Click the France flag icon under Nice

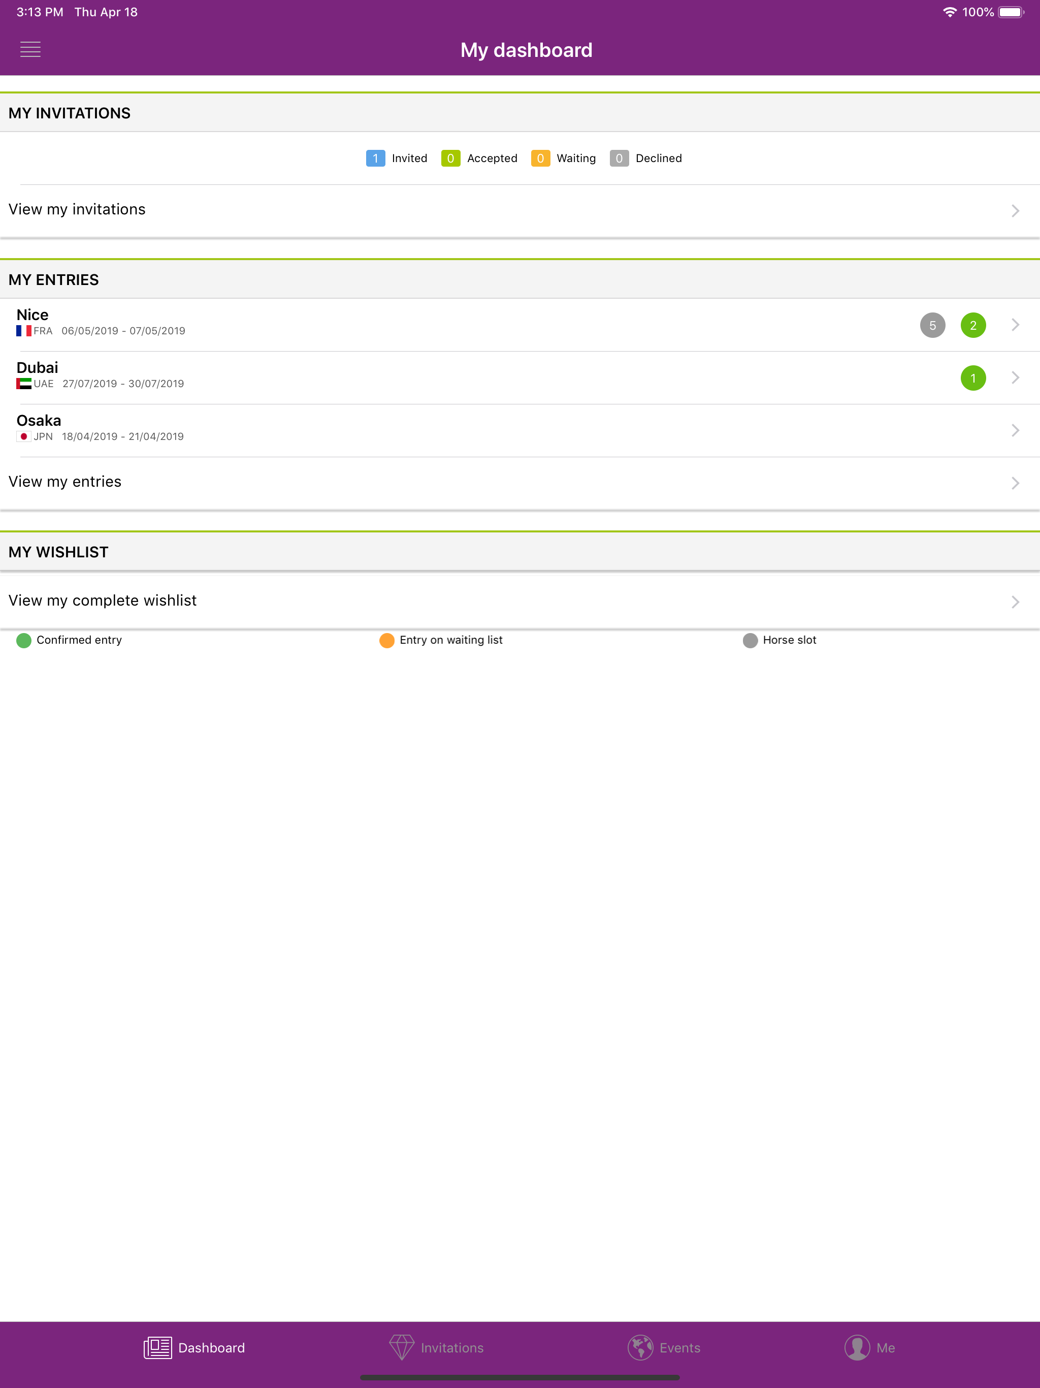point(24,331)
